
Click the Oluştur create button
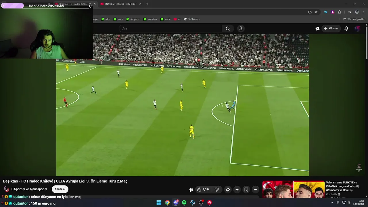[331, 28]
